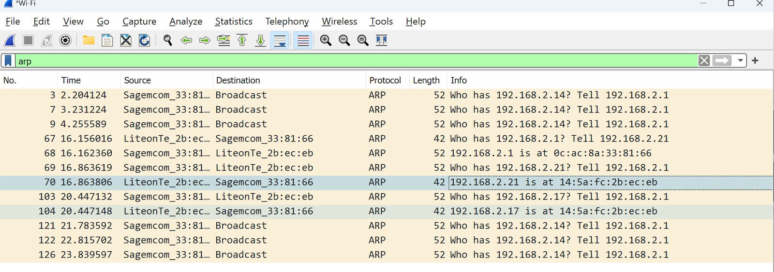This screenshot has width=774, height=272.
Task: Open the Help menu
Action: 416,21
